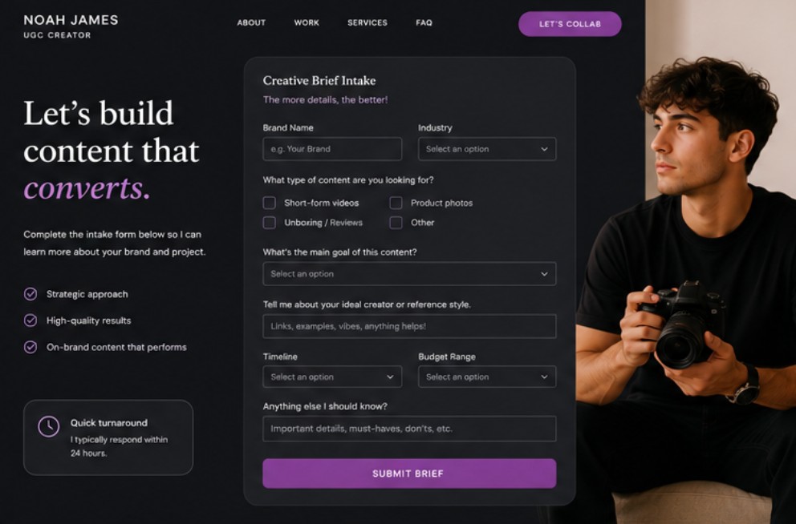Click the checkmark icon next to On-brand content
Screen dimensions: 796x524
tap(30, 347)
